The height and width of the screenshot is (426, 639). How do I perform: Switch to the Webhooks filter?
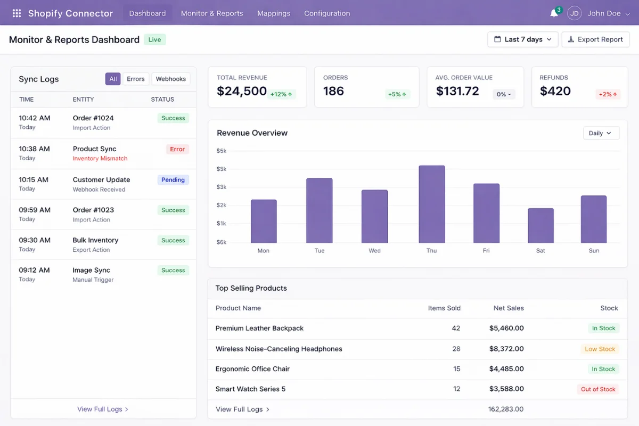point(170,79)
